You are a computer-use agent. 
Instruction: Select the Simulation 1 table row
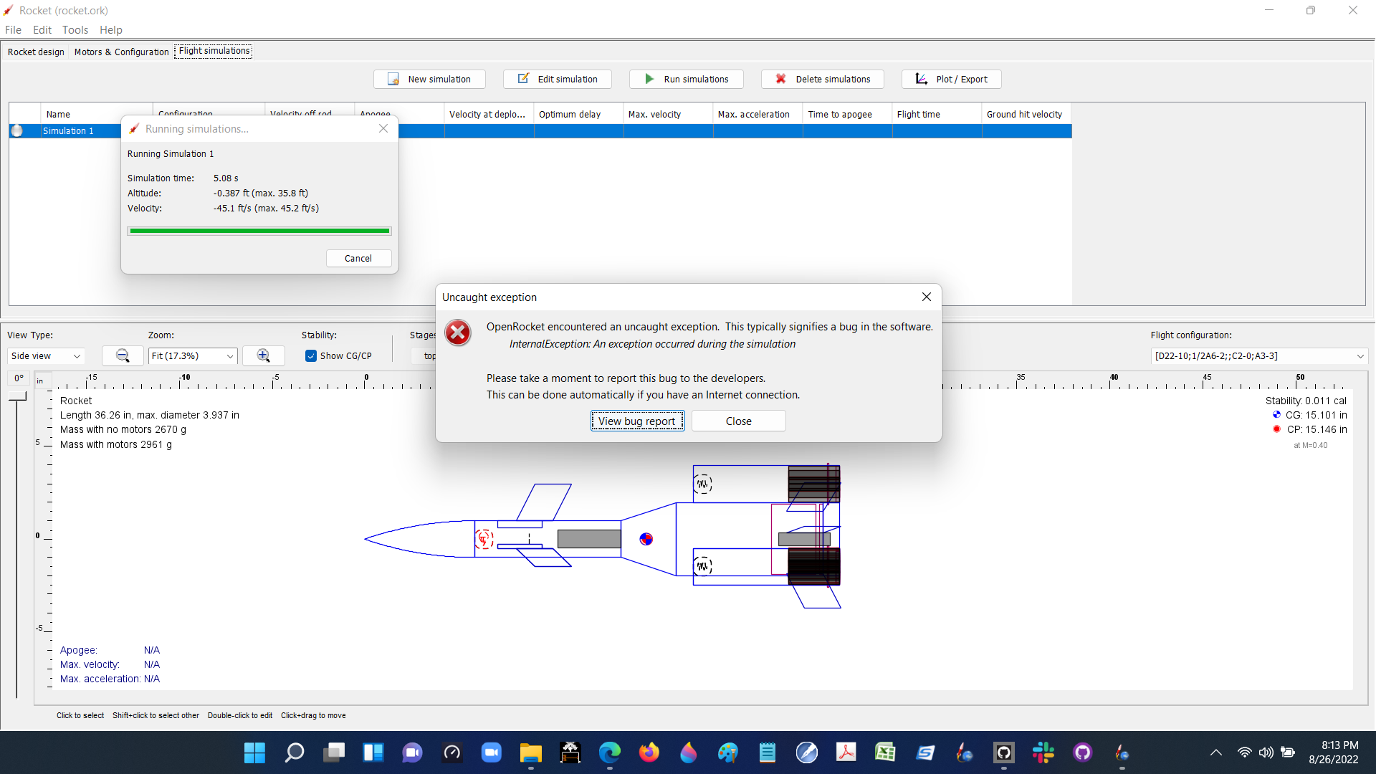click(x=68, y=130)
